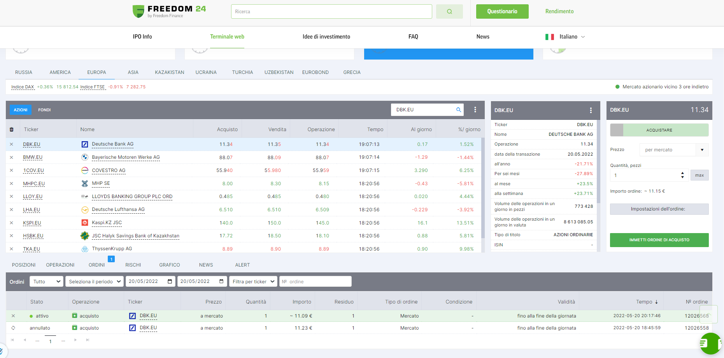Open the DBK.EU details panel three-dot menu
The image size is (724, 358).
click(x=591, y=111)
